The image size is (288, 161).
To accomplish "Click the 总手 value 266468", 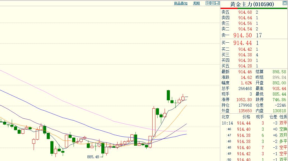I will pyautogui.click(x=245, y=89).
